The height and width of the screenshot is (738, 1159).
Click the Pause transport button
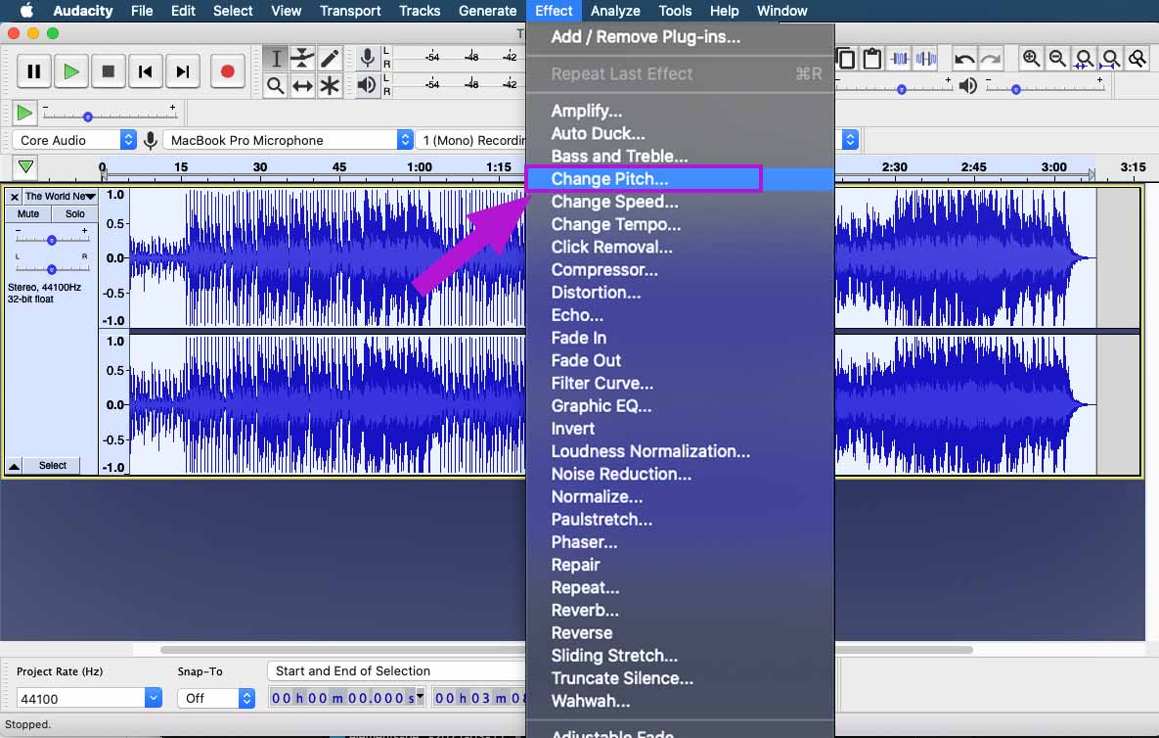tap(33, 71)
